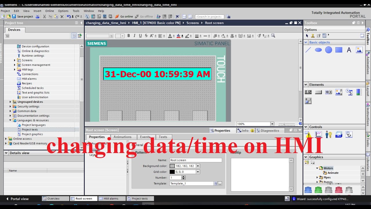Click the Save project icon

tap(14, 17)
